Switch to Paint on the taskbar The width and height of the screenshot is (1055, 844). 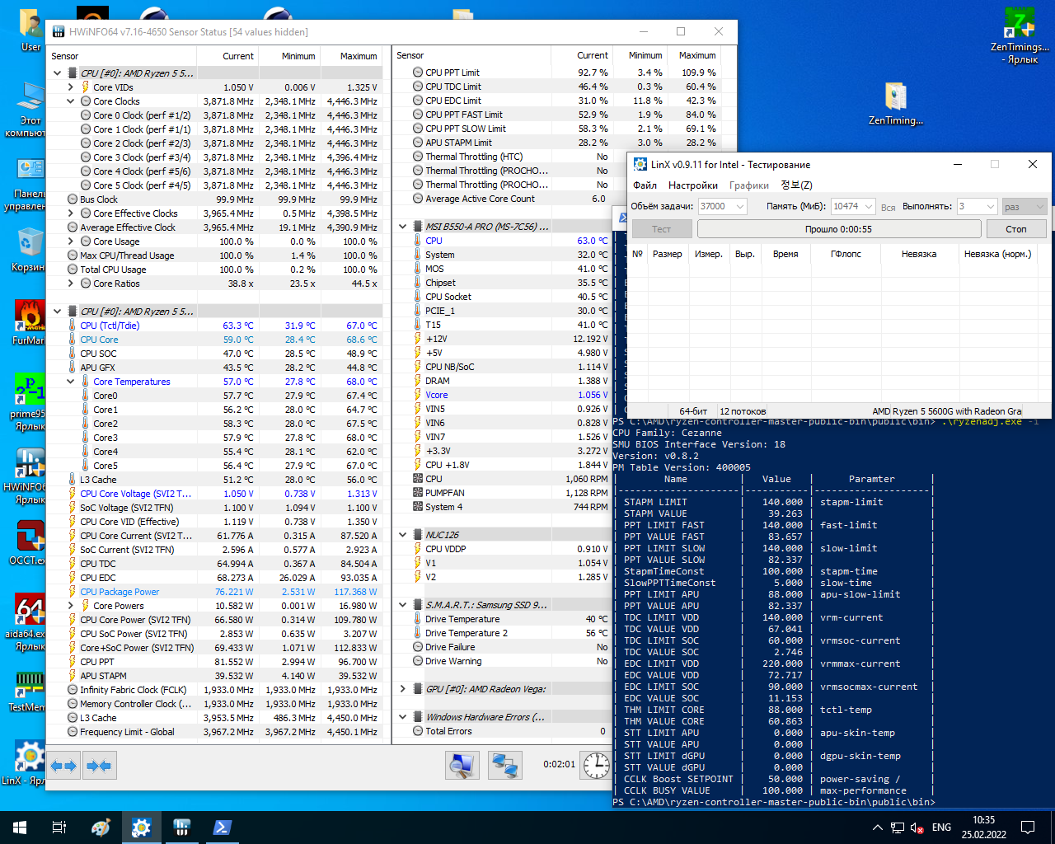(x=101, y=828)
